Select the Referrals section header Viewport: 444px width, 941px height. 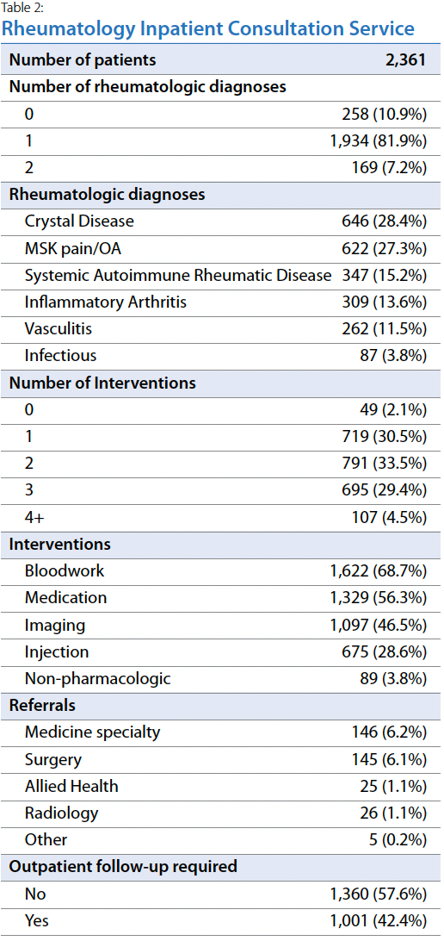click(x=222, y=706)
